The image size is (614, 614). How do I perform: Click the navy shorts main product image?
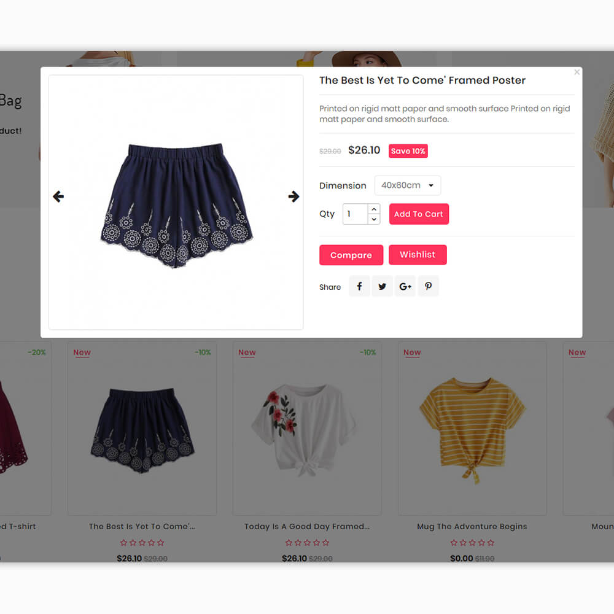coord(176,205)
